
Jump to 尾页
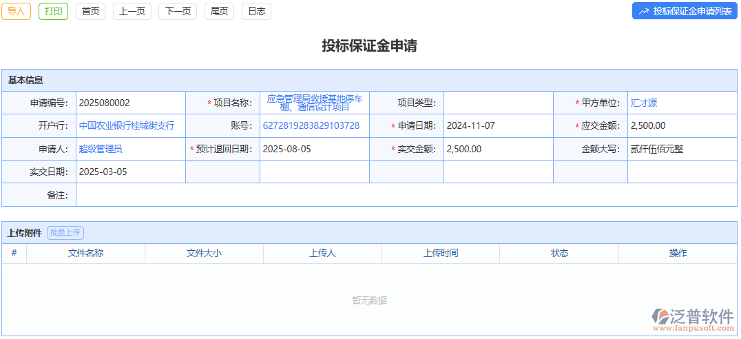[219, 11]
